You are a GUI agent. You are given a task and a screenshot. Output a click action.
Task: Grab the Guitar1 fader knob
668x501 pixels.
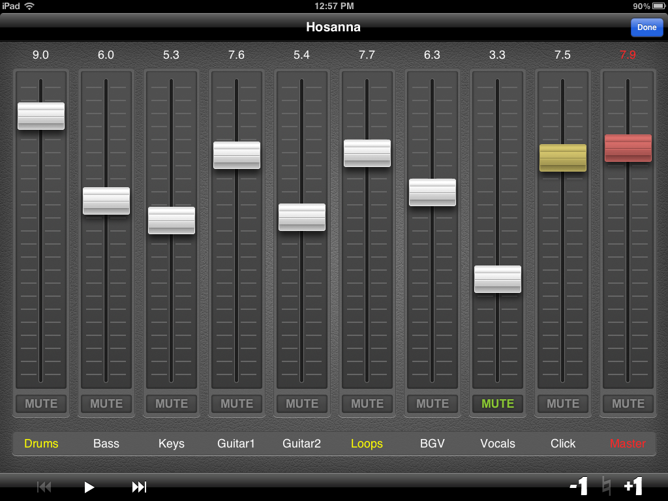[236, 155]
